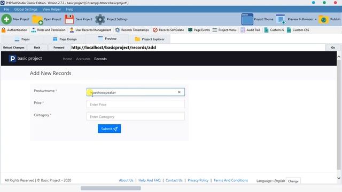
Task: Open Global Settings menu
Action: pyautogui.click(x=26, y=10)
